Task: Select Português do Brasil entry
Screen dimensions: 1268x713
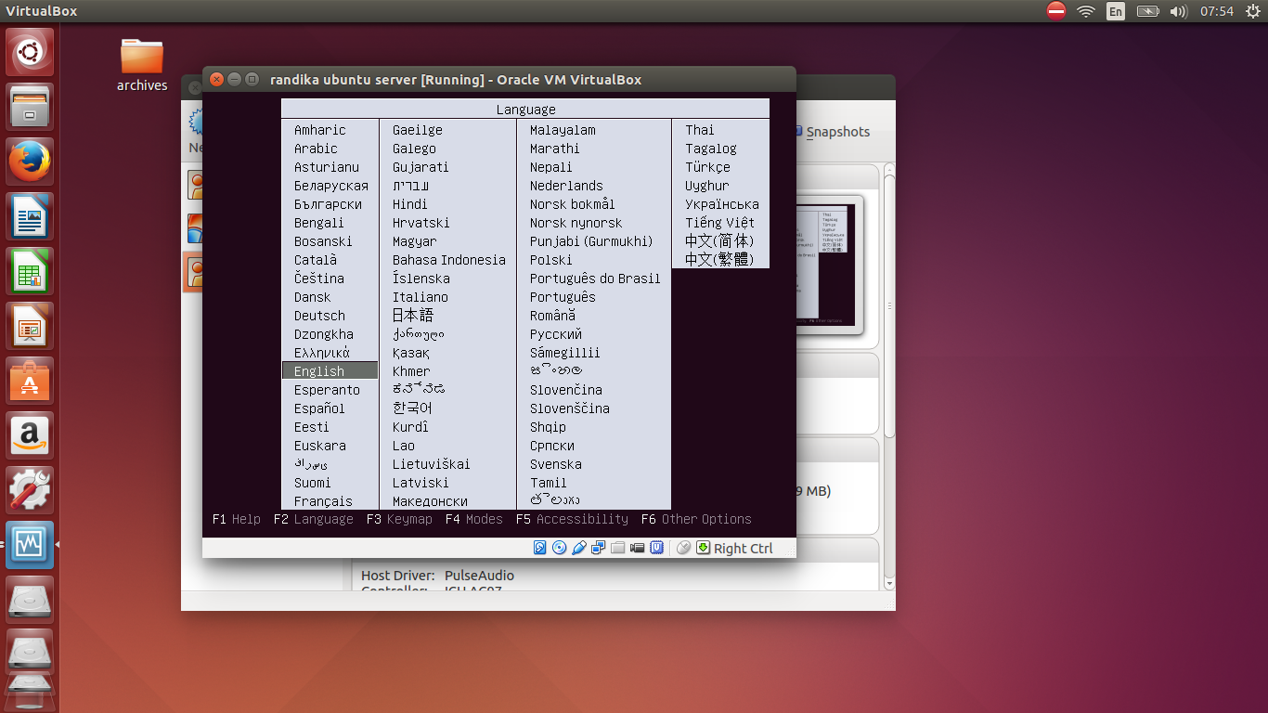Action: (x=595, y=279)
